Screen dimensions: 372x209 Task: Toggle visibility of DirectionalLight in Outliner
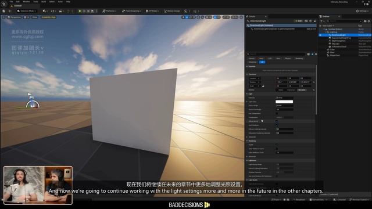(x=320, y=35)
